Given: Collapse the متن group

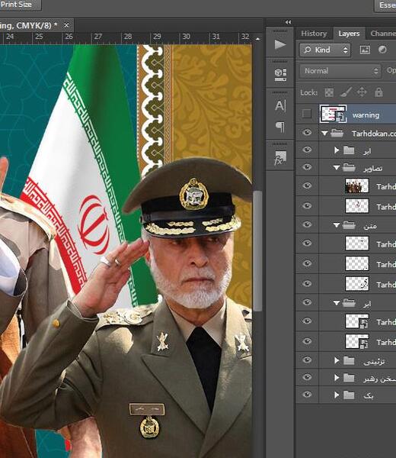Looking at the screenshot, I should click(x=337, y=225).
